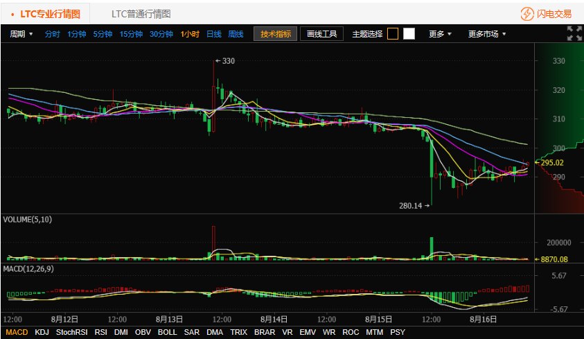Select the 1小时 period
584x339 pixels.
coord(190,34)
